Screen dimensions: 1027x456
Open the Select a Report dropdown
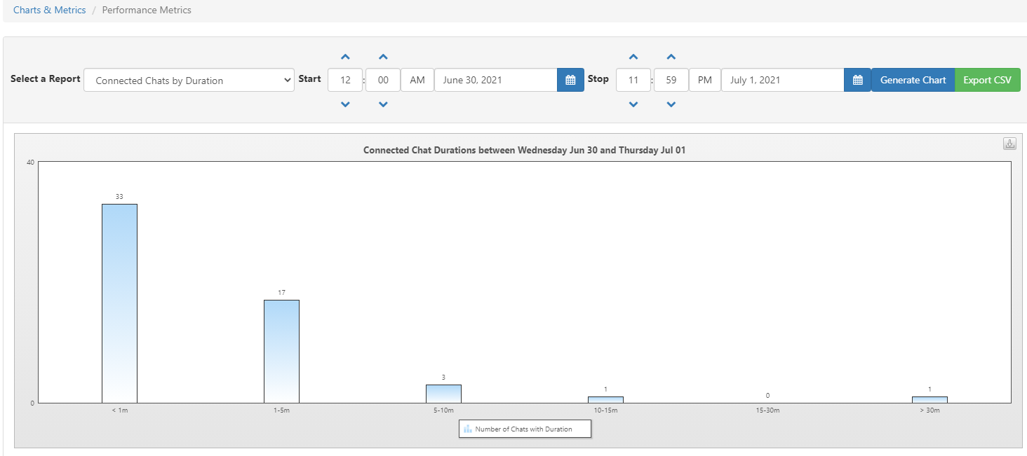tap(189, 80)
